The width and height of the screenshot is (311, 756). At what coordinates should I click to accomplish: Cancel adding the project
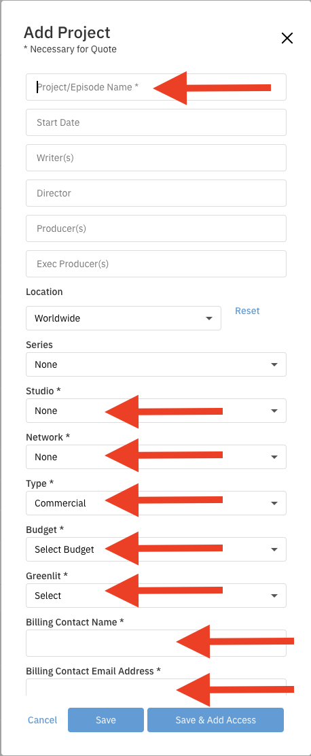click(42, 720)
